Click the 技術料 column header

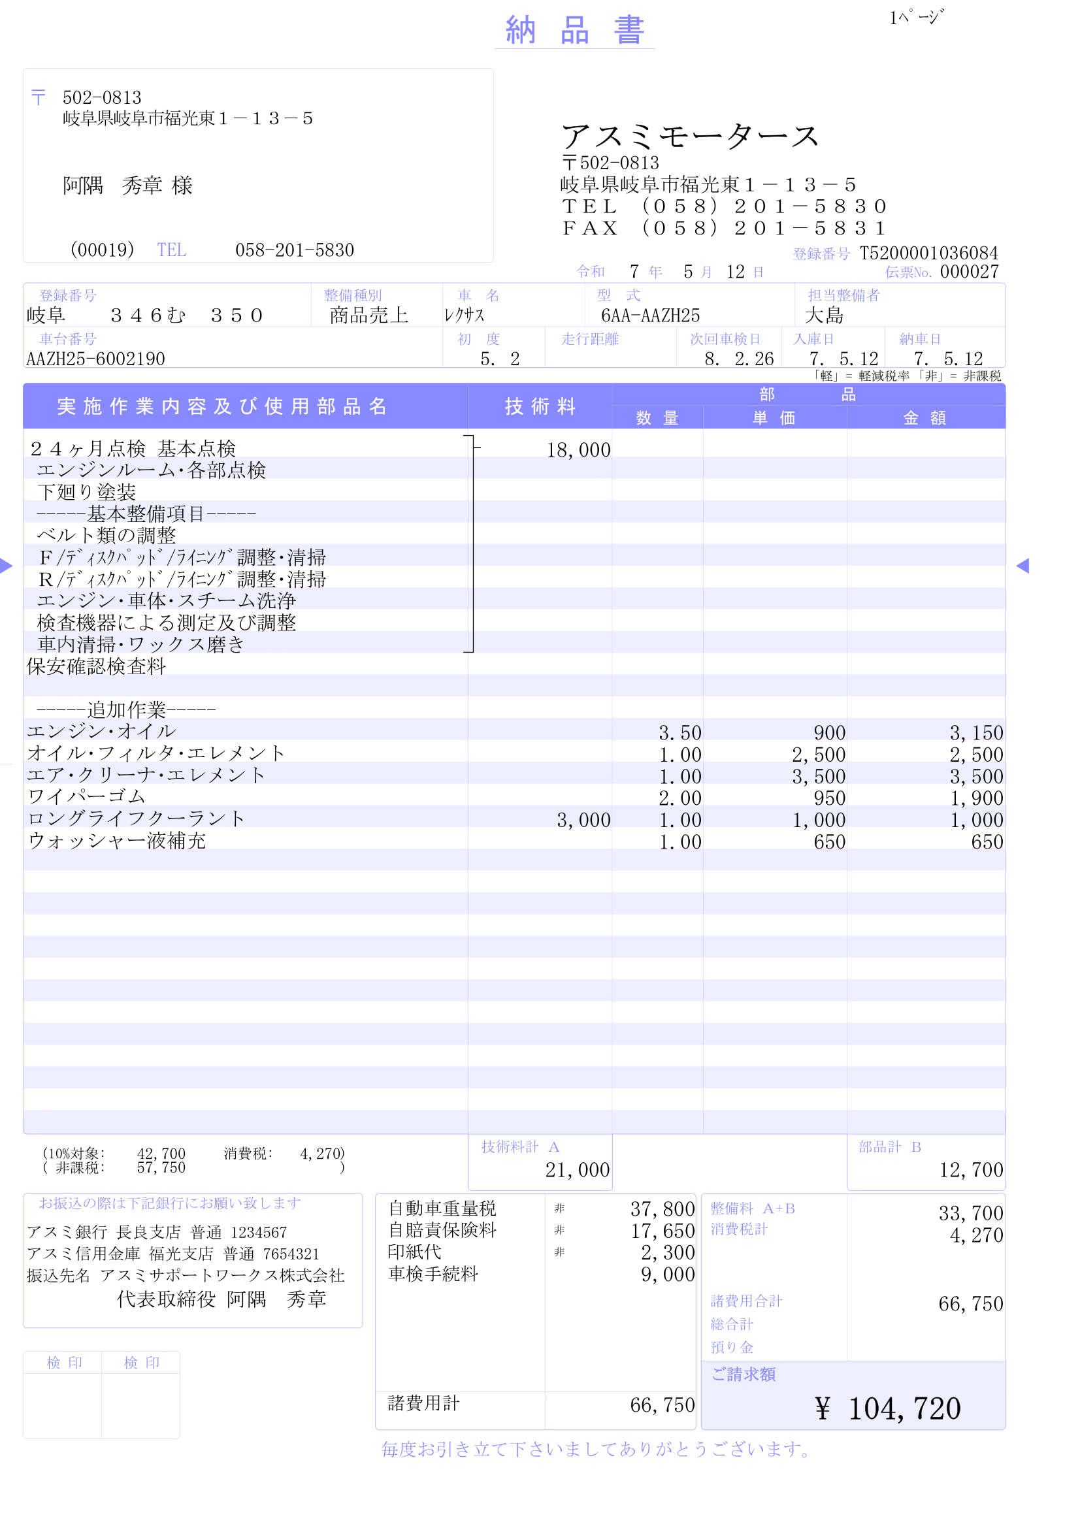540,406
